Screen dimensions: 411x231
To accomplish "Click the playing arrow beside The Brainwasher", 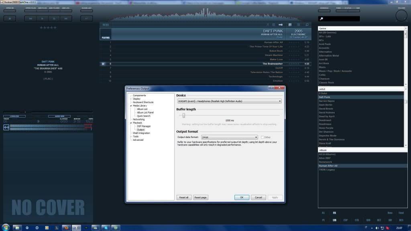I will 103,64.
